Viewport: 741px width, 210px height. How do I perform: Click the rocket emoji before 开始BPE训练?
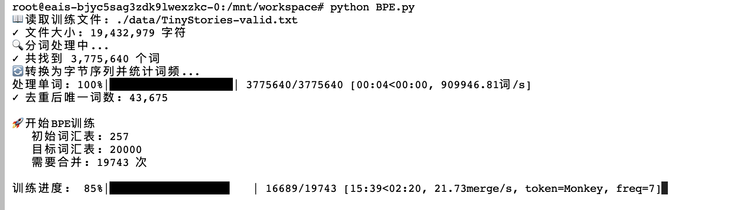coord(17,124)
